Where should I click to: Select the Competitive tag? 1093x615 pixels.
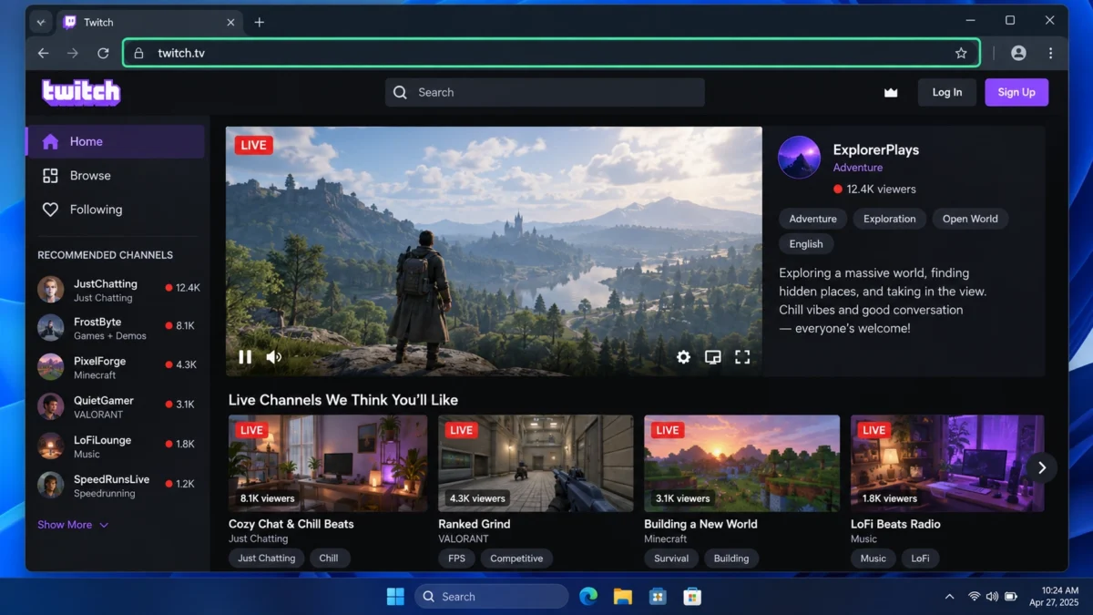pyautogui.click(x=516, y=559)
